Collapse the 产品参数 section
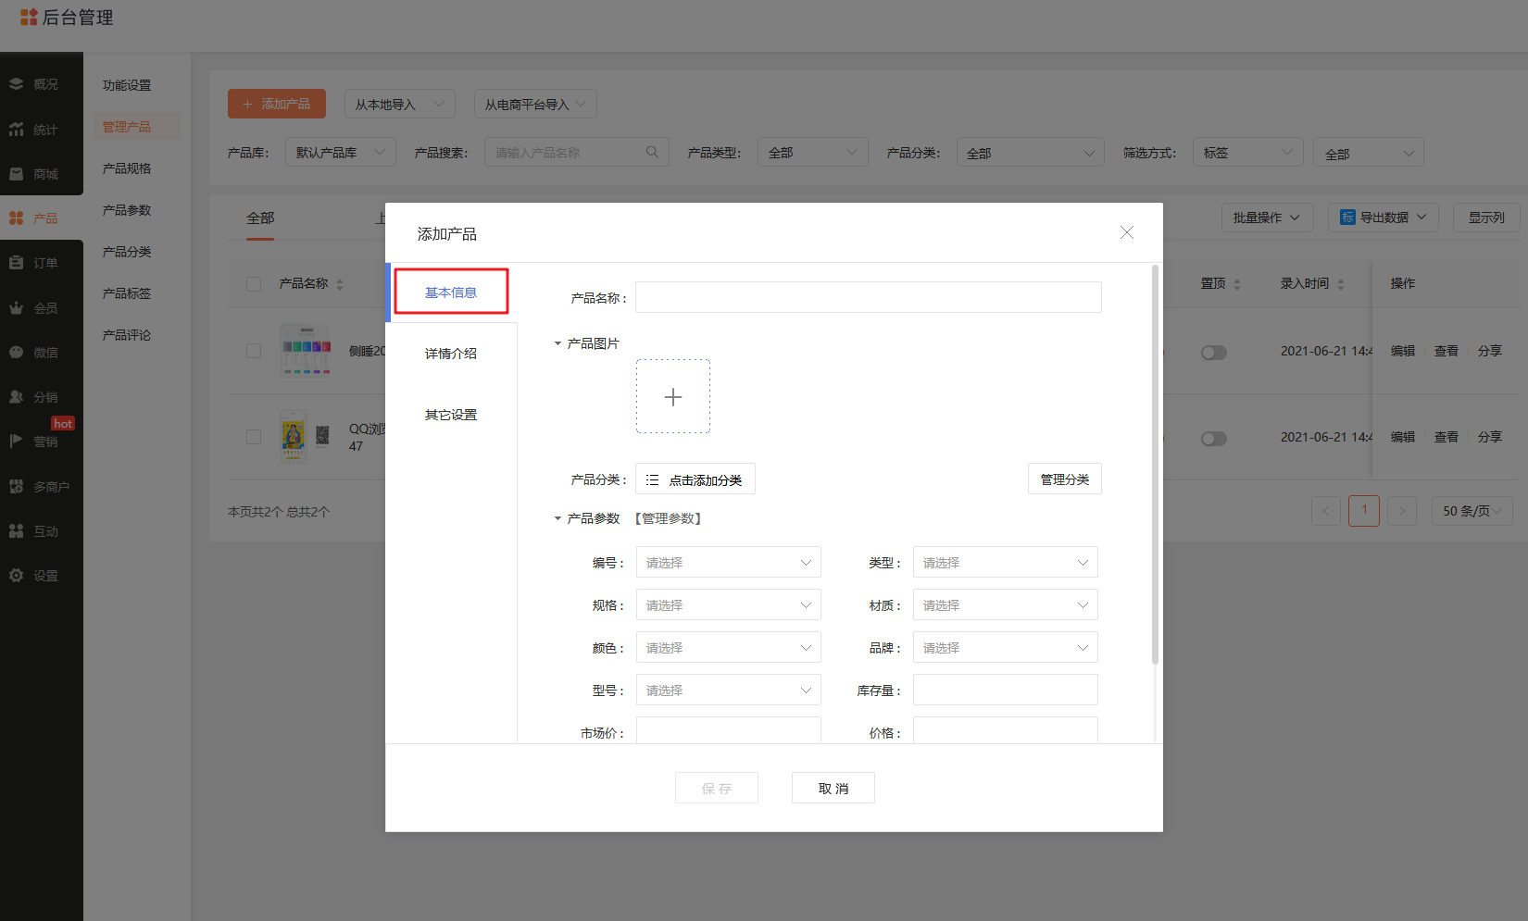The image size is (1528, 921). [x=557, y=518]
